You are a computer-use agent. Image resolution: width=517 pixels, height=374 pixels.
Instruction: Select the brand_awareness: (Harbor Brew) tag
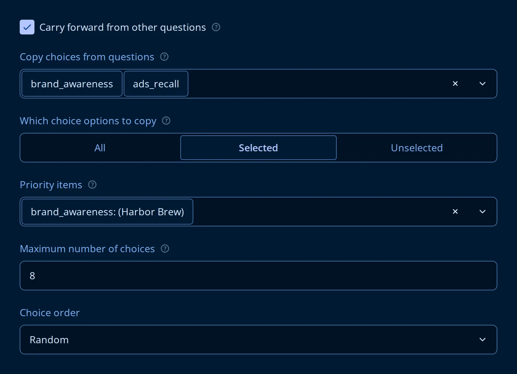107,212
